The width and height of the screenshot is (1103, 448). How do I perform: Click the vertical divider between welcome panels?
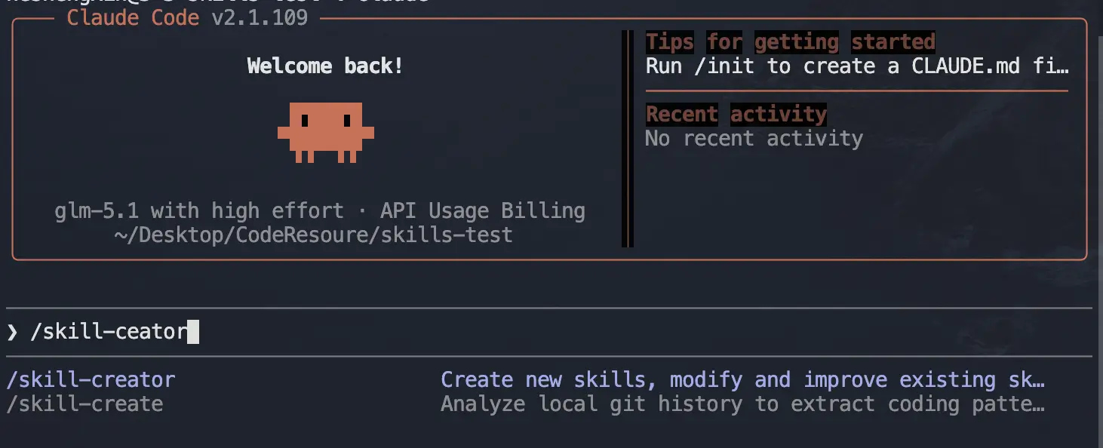click(627, 139)
